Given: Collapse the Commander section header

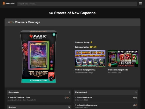Looking at the screenshot, I should tap(39, 92).
